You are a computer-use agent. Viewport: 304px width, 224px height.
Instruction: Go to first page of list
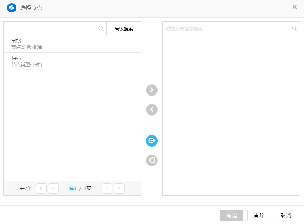coord(41,188)
